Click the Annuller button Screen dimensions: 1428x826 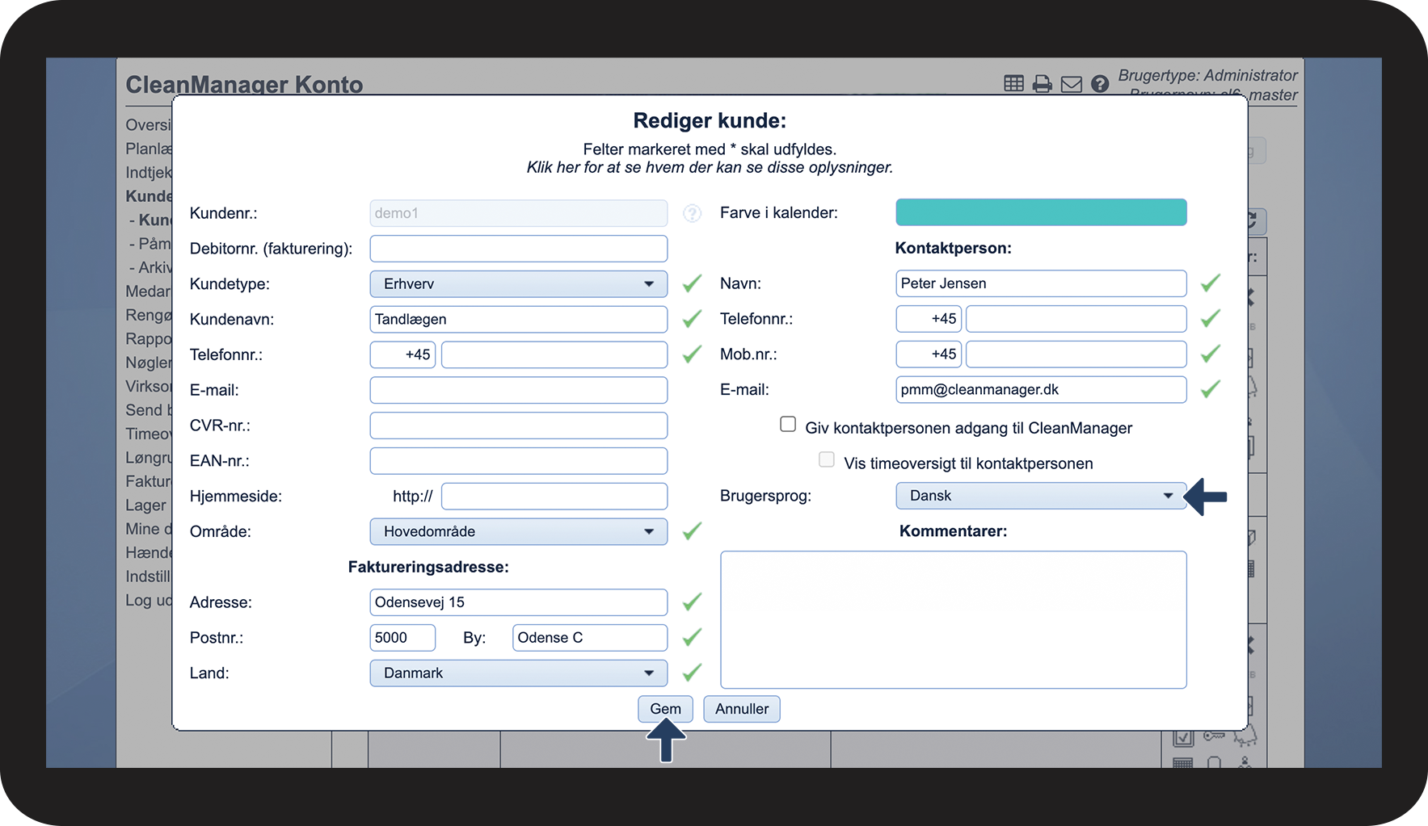(x=741, y=709)
